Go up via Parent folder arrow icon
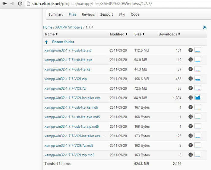Viewport: 211px width, 170px height. tap(46, 42)
